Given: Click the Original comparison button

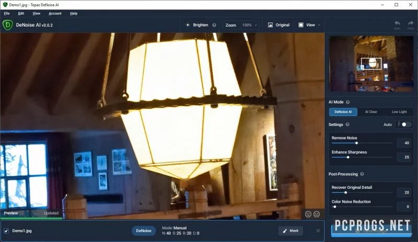Looking at the screenshot, I should click(x=278, y=25).
